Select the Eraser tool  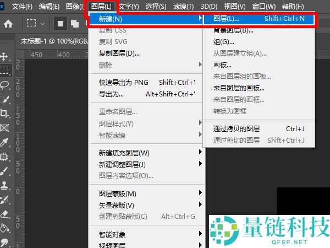[x=4, y=214]
